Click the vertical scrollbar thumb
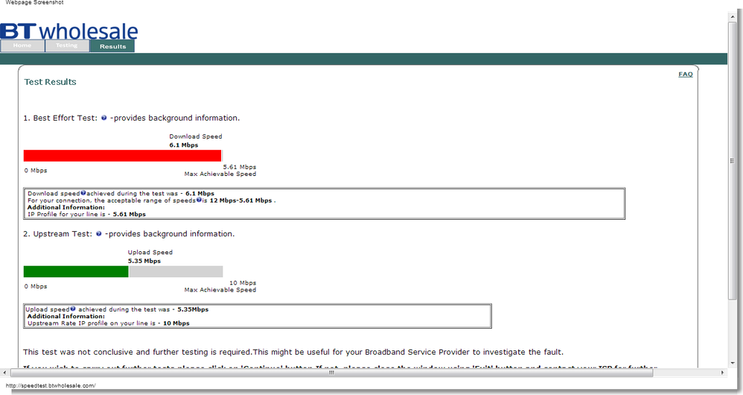 [x=733, y=160]
